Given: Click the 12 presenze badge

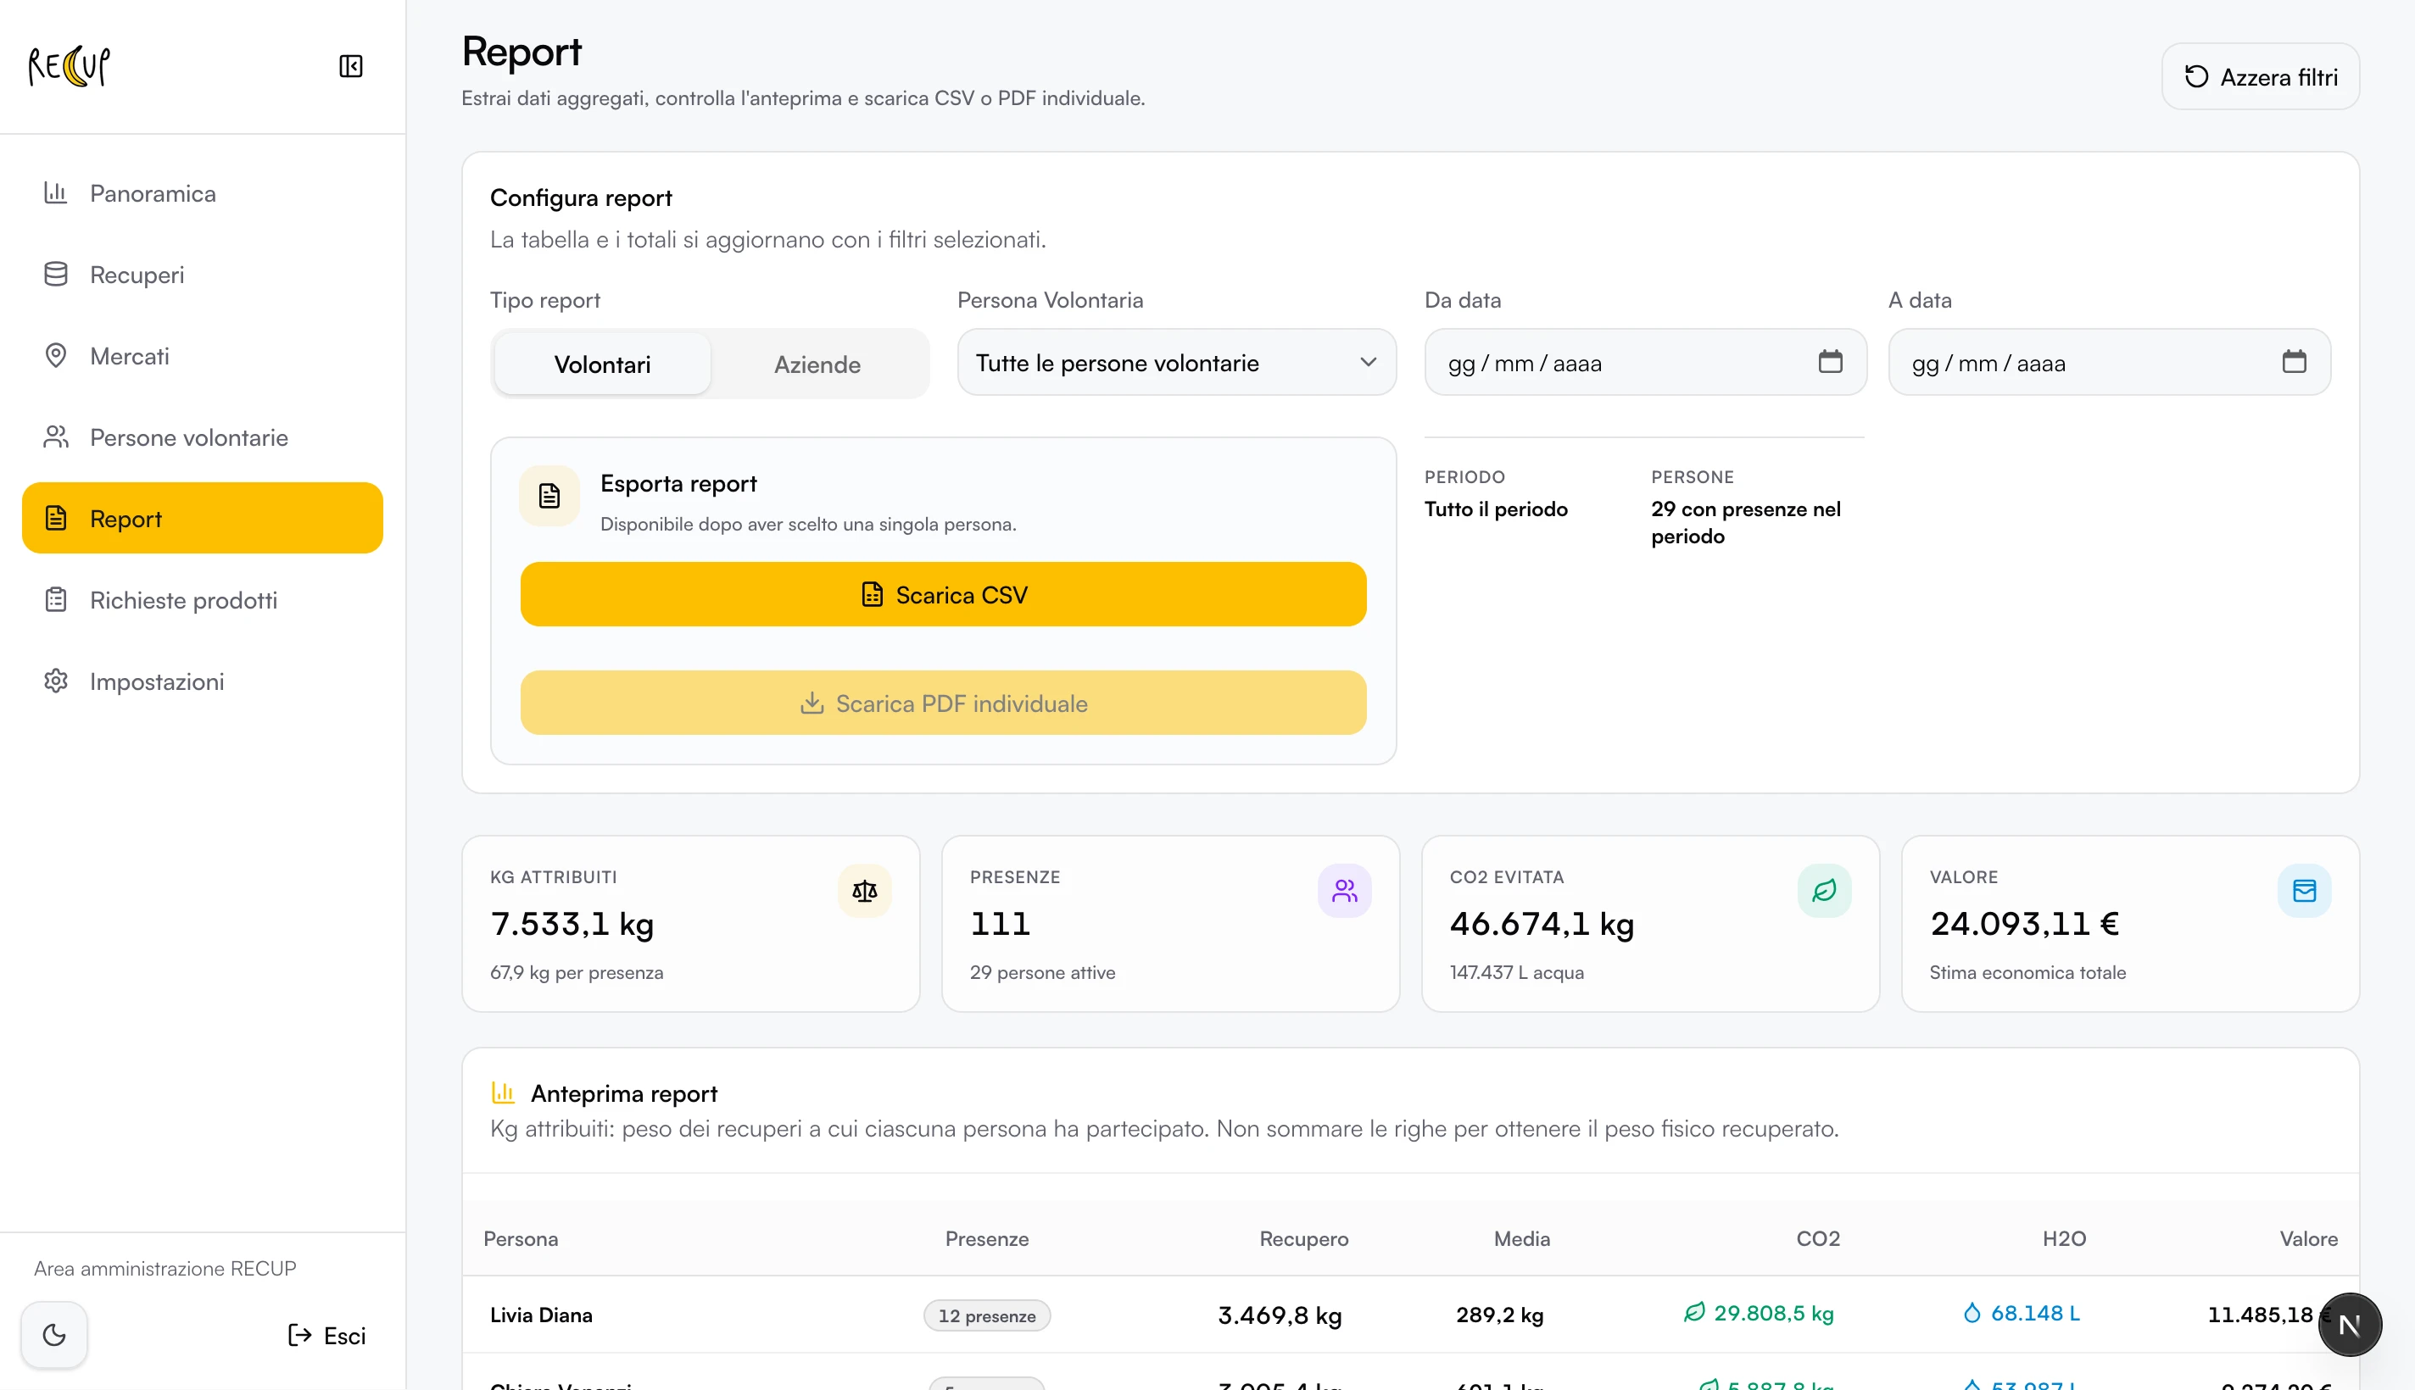Looking at the screenshot, I should pos(986,1315).
